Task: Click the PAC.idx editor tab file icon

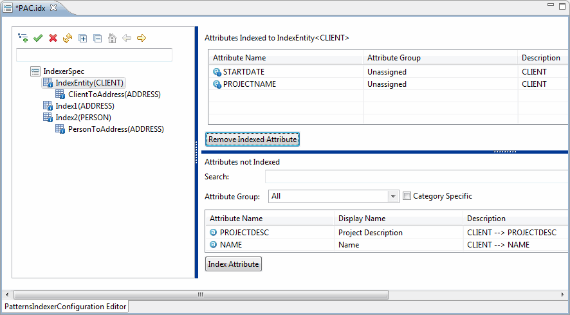Action: point(8,8)
